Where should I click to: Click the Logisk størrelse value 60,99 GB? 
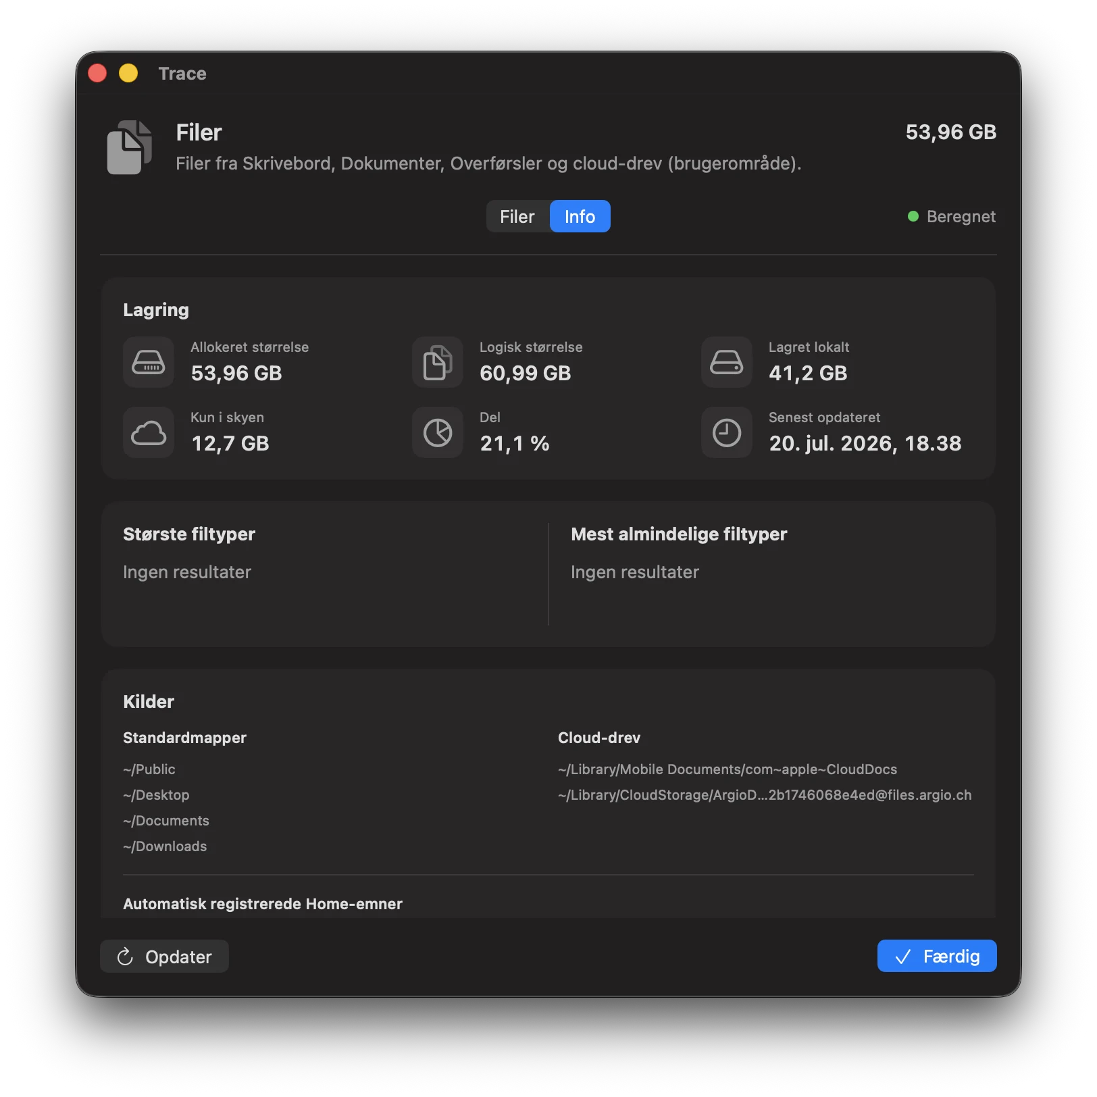526,373
